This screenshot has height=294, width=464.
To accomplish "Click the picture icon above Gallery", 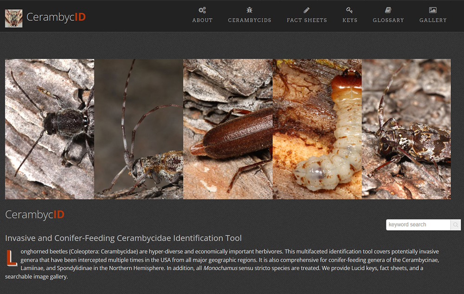I will [x=433, y=10].
